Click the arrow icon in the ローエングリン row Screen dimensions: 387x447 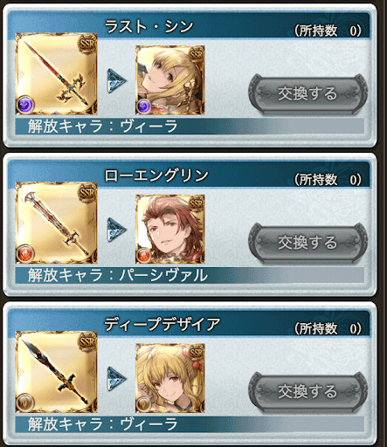[116, 230]
